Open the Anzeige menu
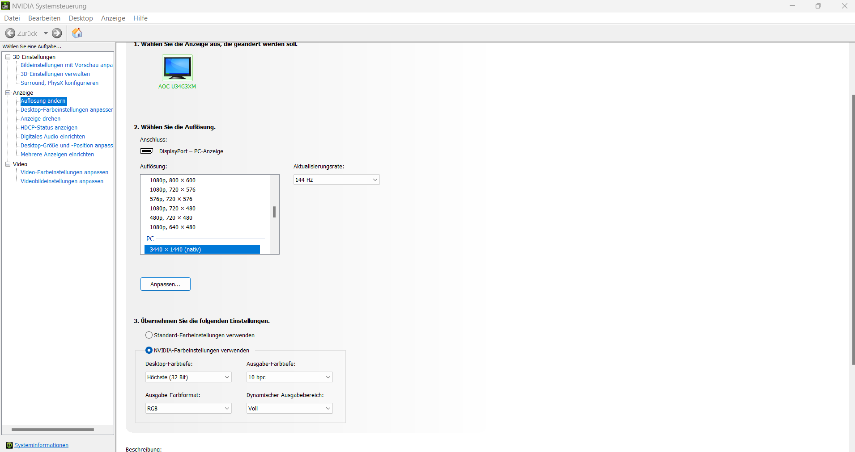The width and height of the screenshot is (855, 452). tap(113, 18)
